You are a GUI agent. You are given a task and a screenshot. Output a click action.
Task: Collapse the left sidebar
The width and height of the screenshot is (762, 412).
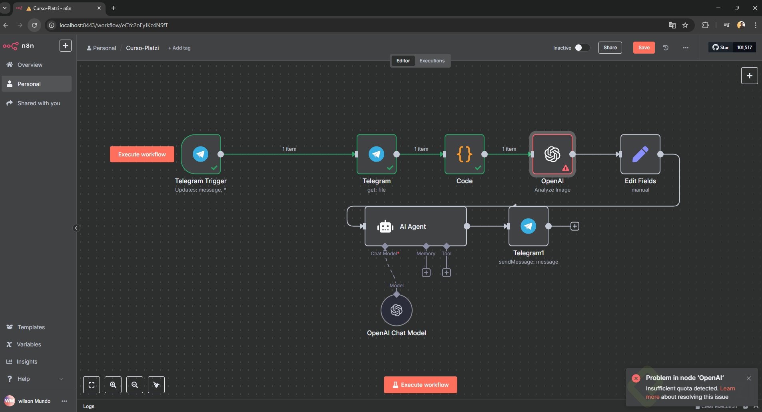76,228
